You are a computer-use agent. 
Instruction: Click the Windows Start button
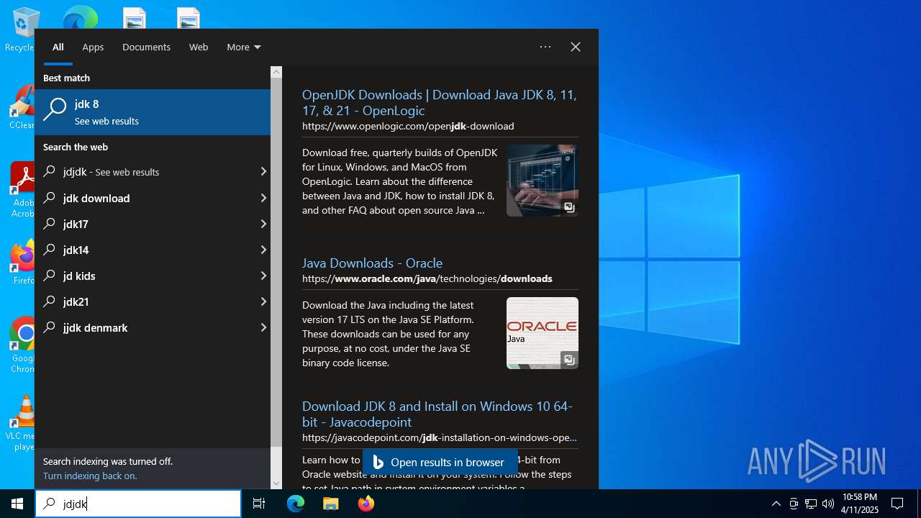tap(17, 504)
